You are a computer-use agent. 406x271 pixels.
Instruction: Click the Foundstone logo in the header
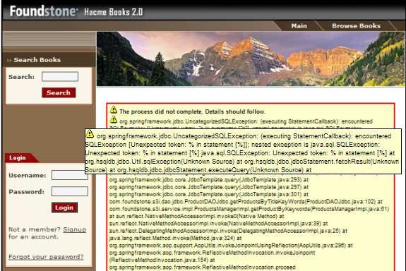coord(44,11)
